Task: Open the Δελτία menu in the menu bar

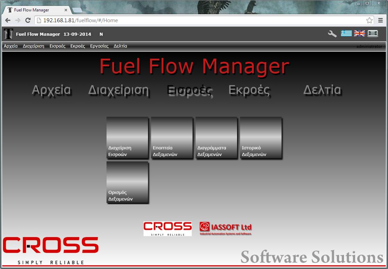Action: [120, 46]
